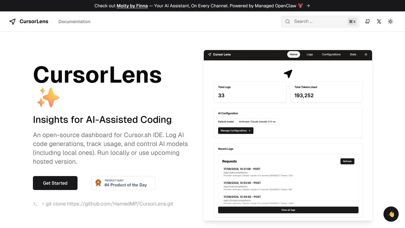Open the GitHub repository icon
405x228 pixels.
click(367, 22)
